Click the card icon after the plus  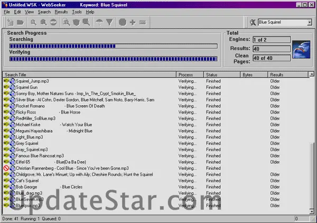(x=143, y=22)
